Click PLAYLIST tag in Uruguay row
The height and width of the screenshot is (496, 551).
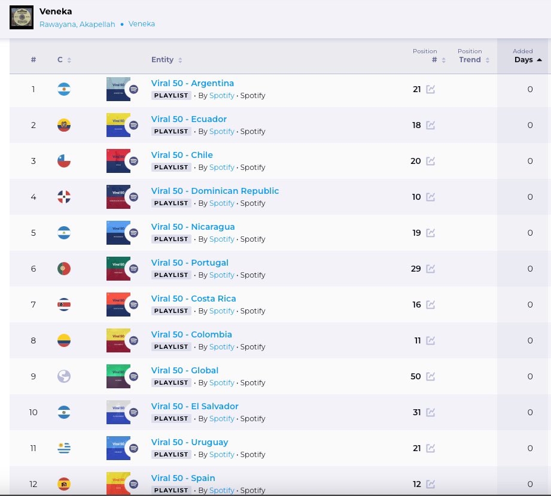[x=171, y=454]
